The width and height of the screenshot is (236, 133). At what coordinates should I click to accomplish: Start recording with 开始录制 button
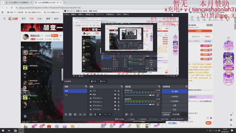(x=175, y=97)
